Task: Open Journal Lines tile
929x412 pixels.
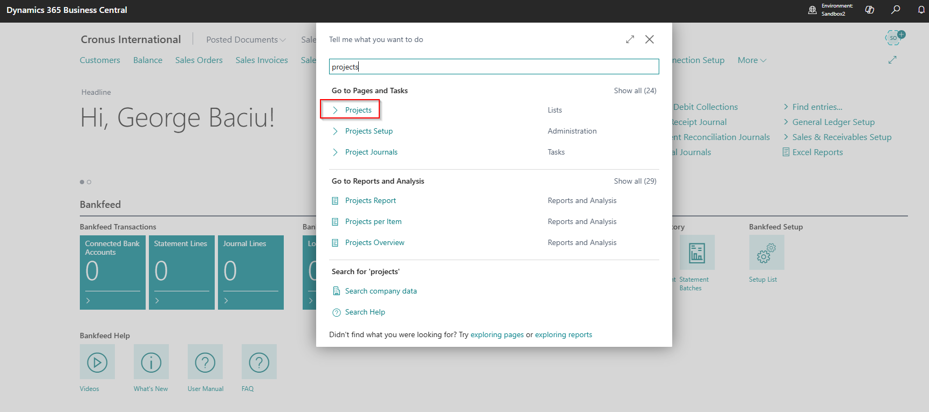Action: 251,273
